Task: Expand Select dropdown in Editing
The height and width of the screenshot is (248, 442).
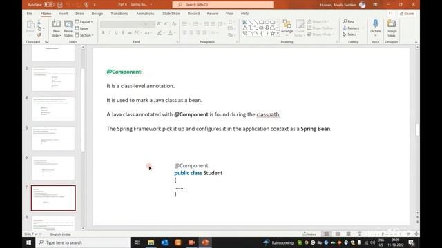Action: (x=351, y=34)
